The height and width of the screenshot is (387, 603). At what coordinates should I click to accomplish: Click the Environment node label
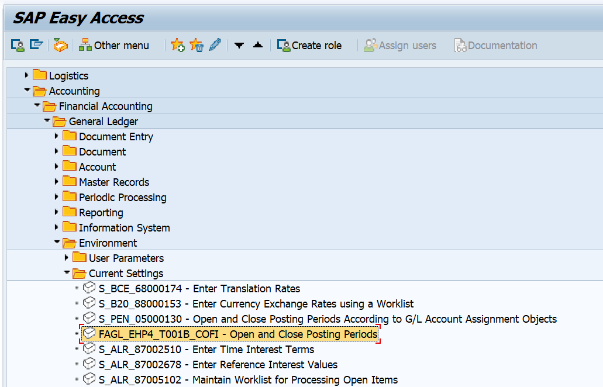click(x=108, y=243)
